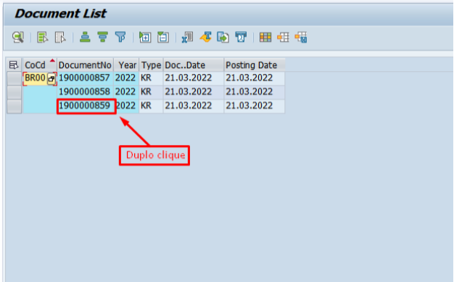Click document number 1900000859
The image size is (454, 282).
point(84,106)
